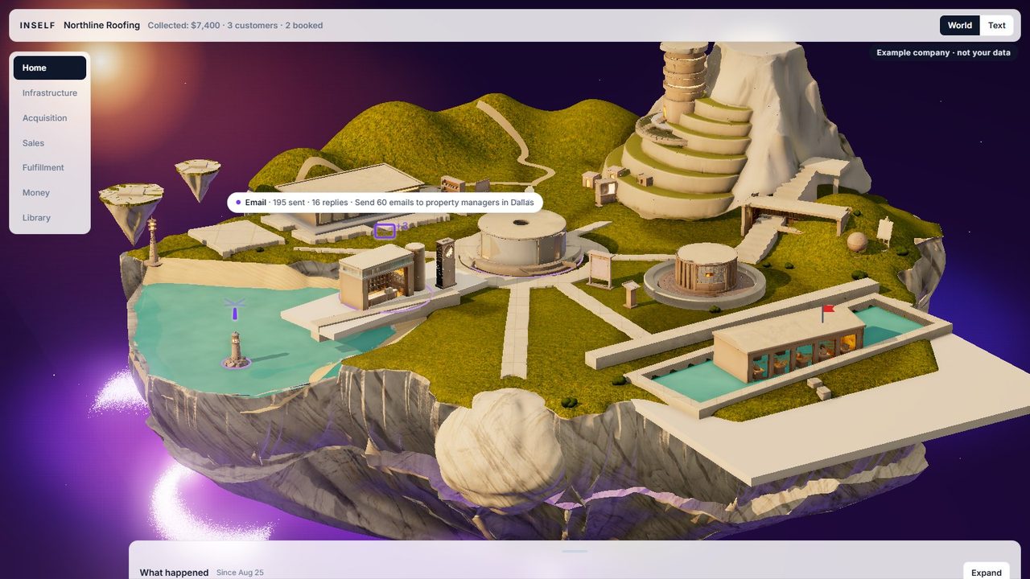This screenshot has width=1030, height=579.
Task: Click the 'Since Aug 25' label
Action: [x=240, y=573]
